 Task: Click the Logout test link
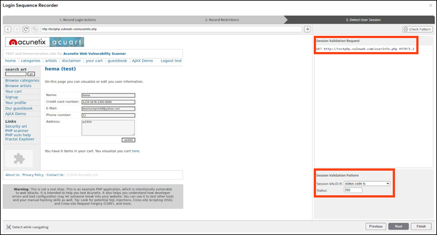point(171,60)
